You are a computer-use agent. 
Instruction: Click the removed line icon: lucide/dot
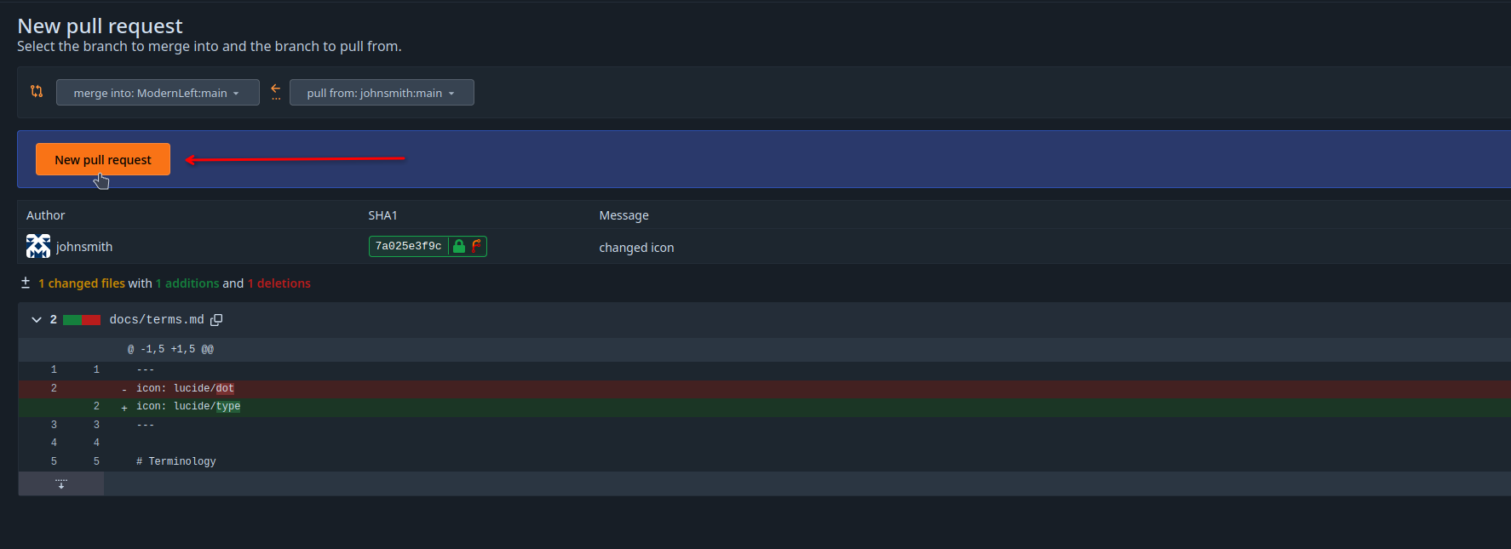185,388
